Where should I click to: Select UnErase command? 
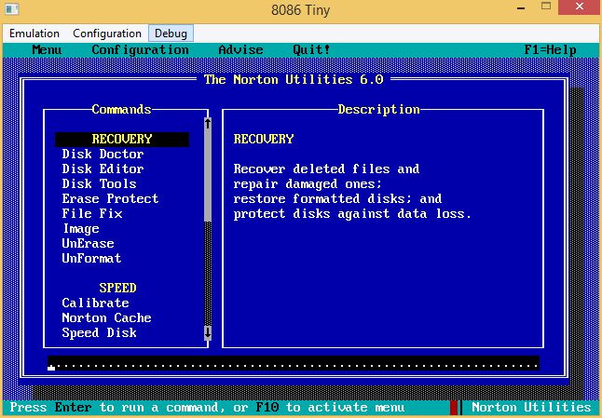click(x=88, y=244)
